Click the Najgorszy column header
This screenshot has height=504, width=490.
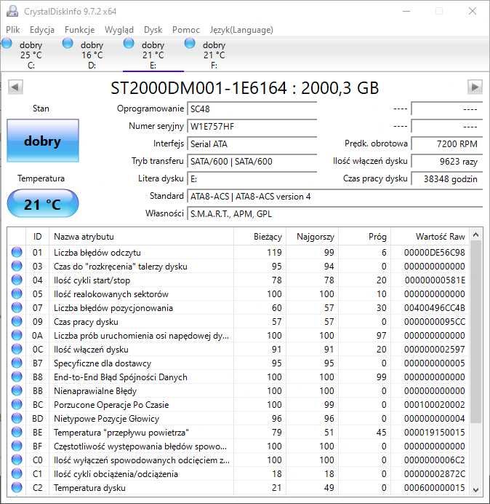[x=312, y=237]
